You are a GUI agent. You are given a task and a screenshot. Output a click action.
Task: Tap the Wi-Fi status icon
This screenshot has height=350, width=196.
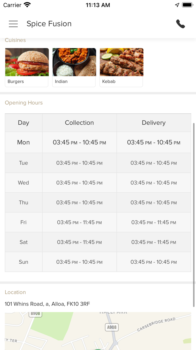tap(27, 5)
